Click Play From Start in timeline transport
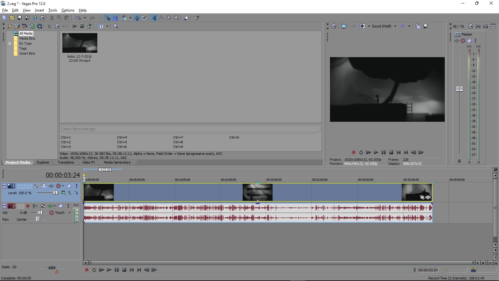Screen dimensions: 499x281 click(102, 270)
